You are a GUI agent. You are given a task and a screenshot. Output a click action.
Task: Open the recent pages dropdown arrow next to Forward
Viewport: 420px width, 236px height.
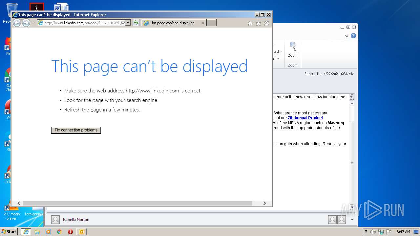(33, 23)
